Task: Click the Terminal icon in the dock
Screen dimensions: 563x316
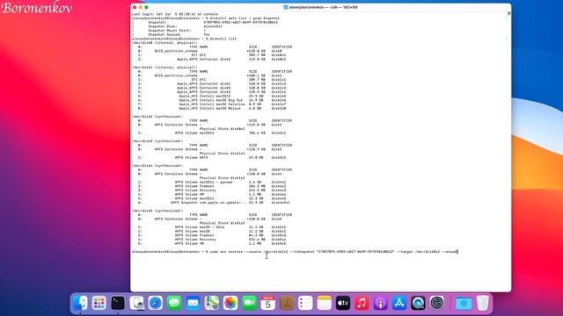Action: point(118,303)
